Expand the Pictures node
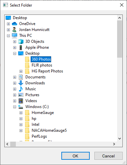The width and height of the screenshot is (127, 165). (15, 95)
